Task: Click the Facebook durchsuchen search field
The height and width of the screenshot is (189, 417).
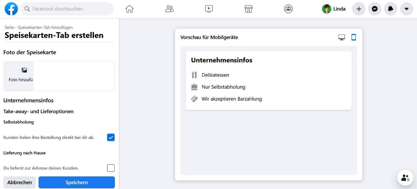Action: click(x=67, y=9)
